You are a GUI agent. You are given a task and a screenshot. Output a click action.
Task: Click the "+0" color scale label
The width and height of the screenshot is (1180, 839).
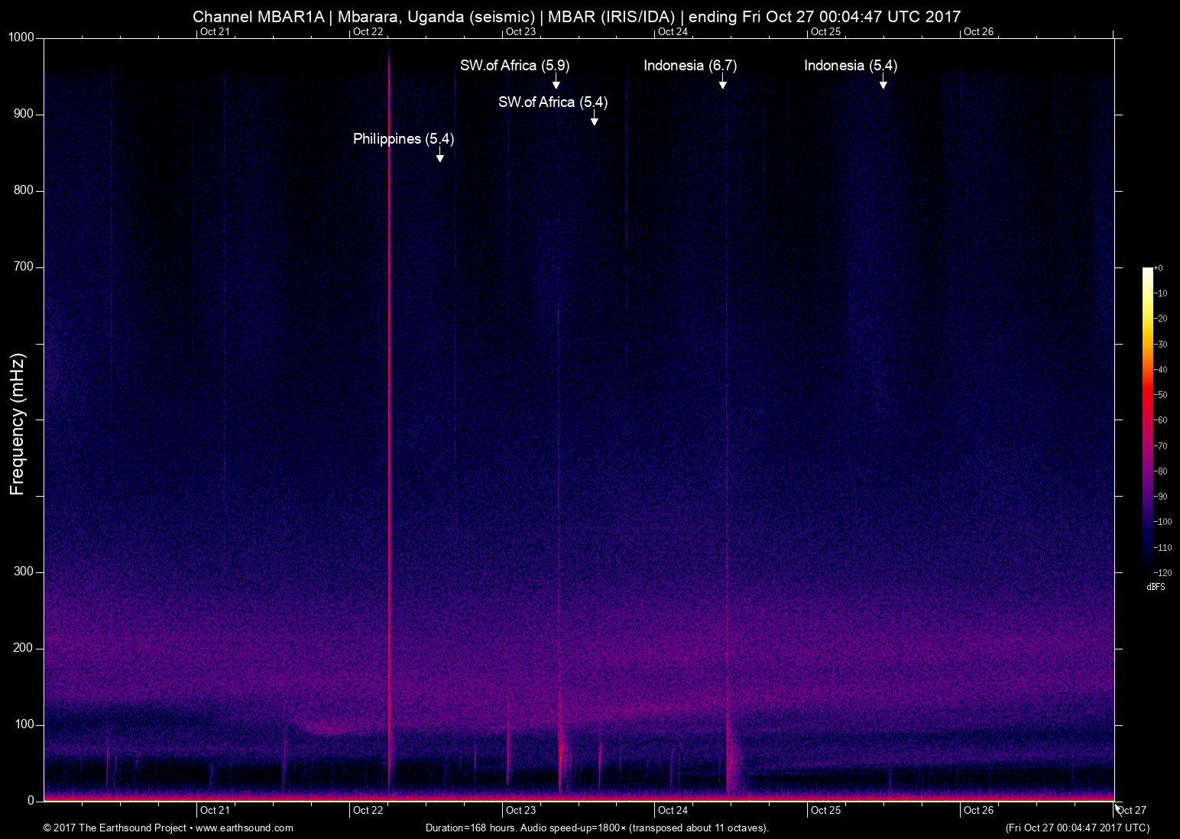(x=1159, y=268)
